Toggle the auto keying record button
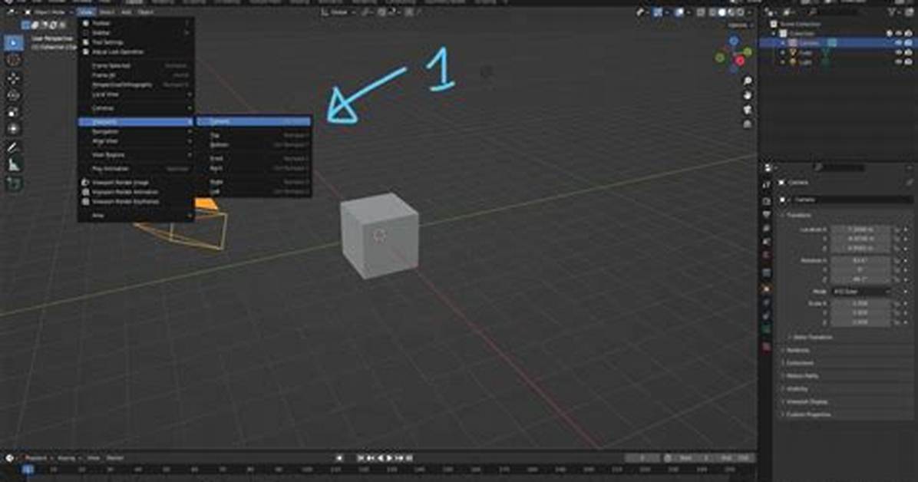This screenshot has height=482, width=918. tap(339, 458)
